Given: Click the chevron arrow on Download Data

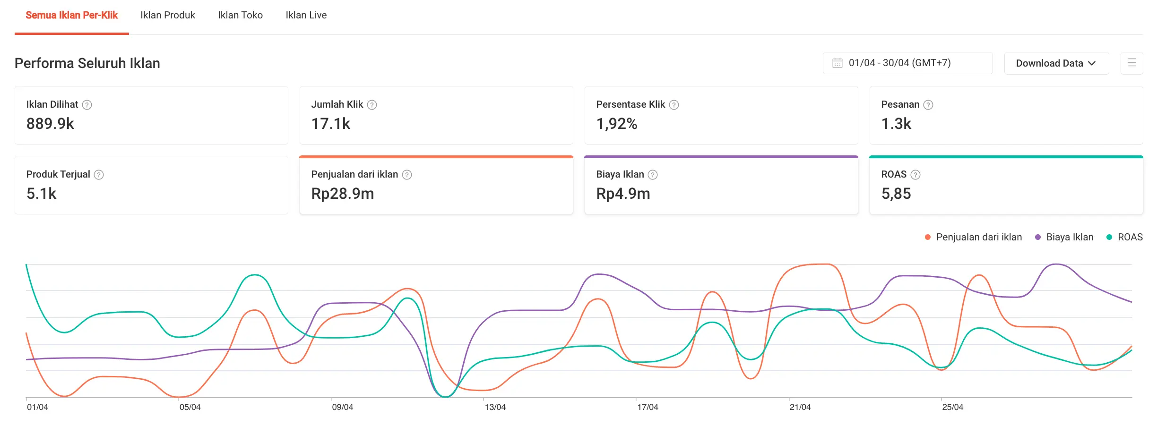Looking at the screenshot, I should tap(1092, 63).
